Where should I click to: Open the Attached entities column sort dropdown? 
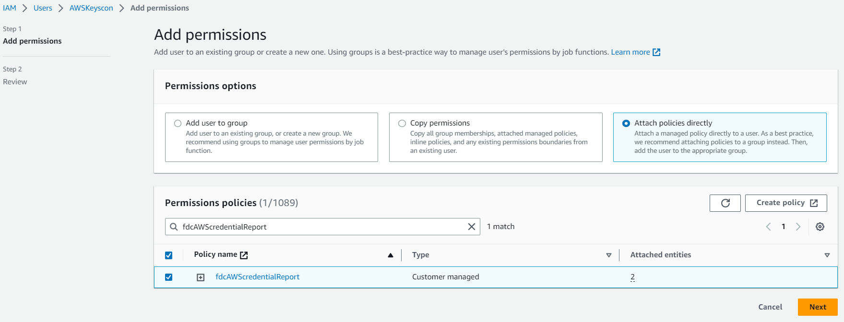[827, 255]
